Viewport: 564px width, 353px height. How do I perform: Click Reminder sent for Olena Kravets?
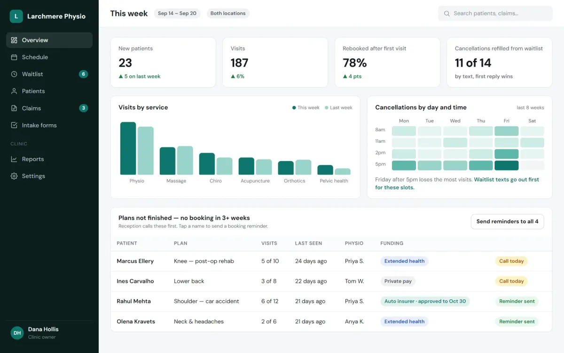pyautogui.click(x=517, y=321)
